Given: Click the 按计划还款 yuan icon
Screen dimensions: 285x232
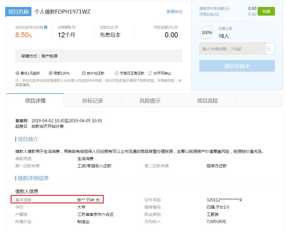Looking at the screenshot, I should point(84,73).
